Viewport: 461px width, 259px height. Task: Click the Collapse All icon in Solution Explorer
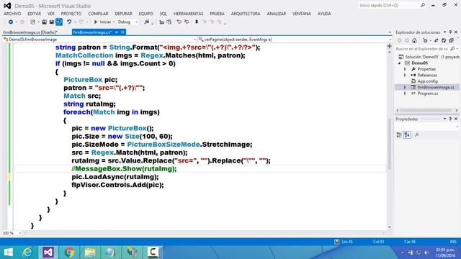[451, 40]
